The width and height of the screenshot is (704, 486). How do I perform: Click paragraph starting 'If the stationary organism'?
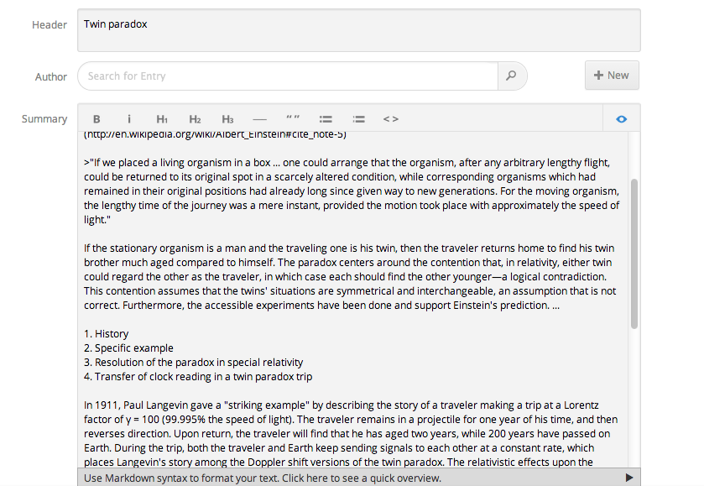(x=350, y=277)
